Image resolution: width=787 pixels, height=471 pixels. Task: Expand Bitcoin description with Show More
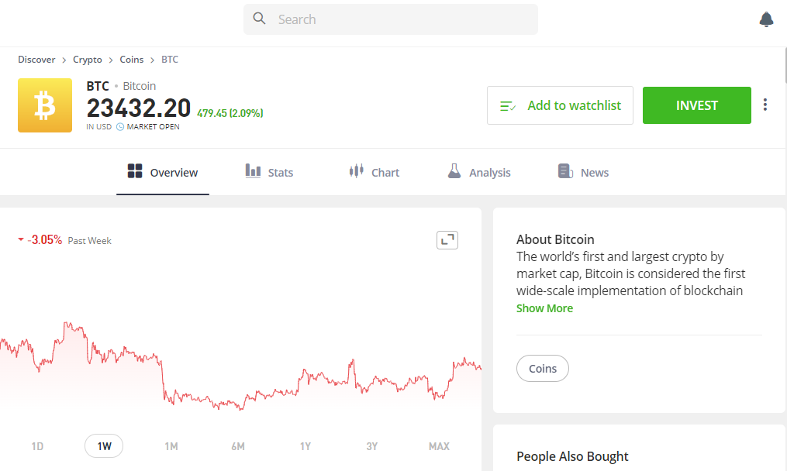[544, 308]
